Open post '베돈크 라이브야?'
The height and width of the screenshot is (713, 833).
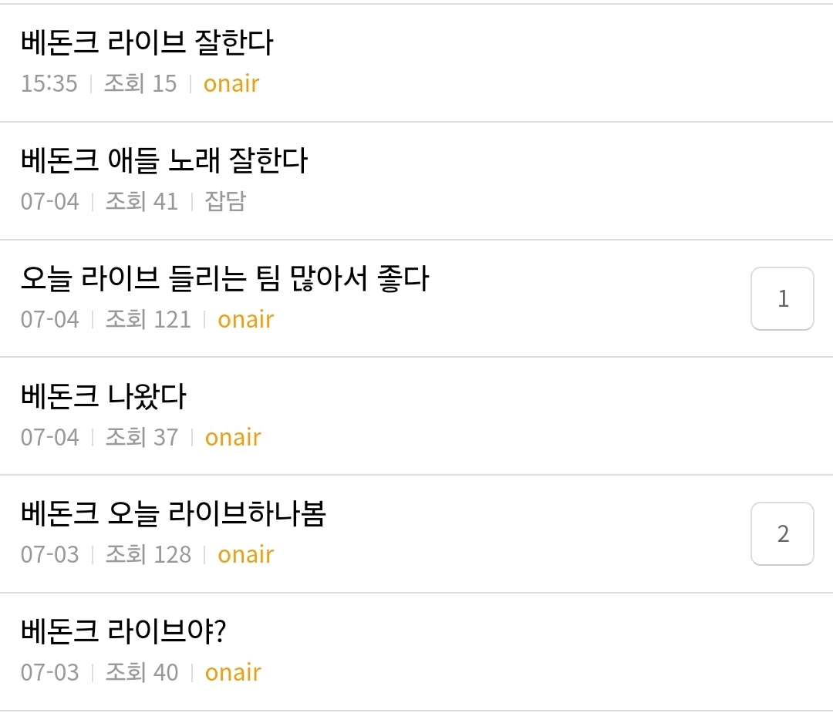coord(123,632)
